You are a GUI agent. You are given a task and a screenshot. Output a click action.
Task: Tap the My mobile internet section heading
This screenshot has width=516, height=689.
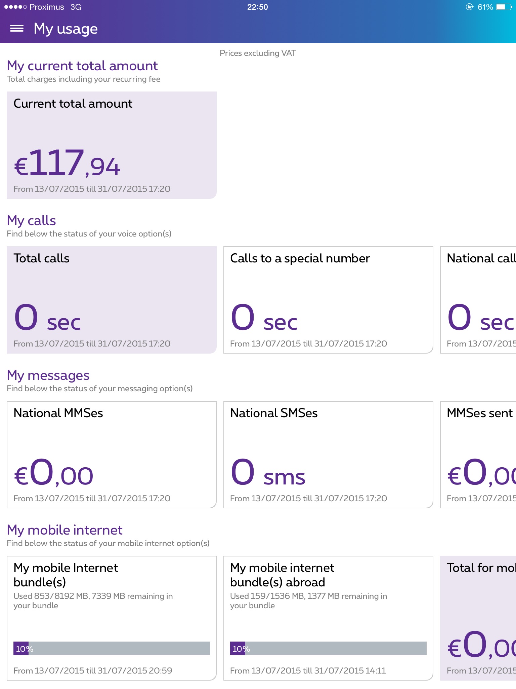pyautogui.click(x=64, y=530)
